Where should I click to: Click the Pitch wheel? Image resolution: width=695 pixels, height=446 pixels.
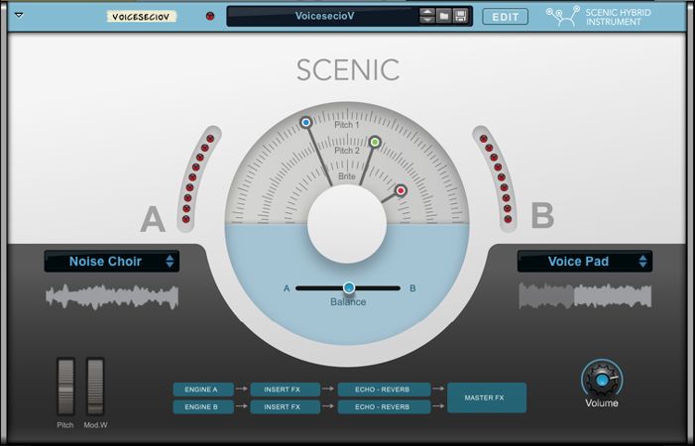pyautogui.click(x=65, y=387)
